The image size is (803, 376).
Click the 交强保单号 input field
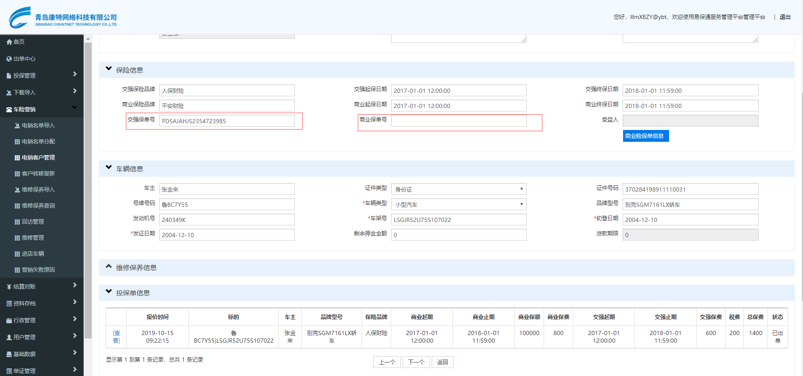(227, 121)
